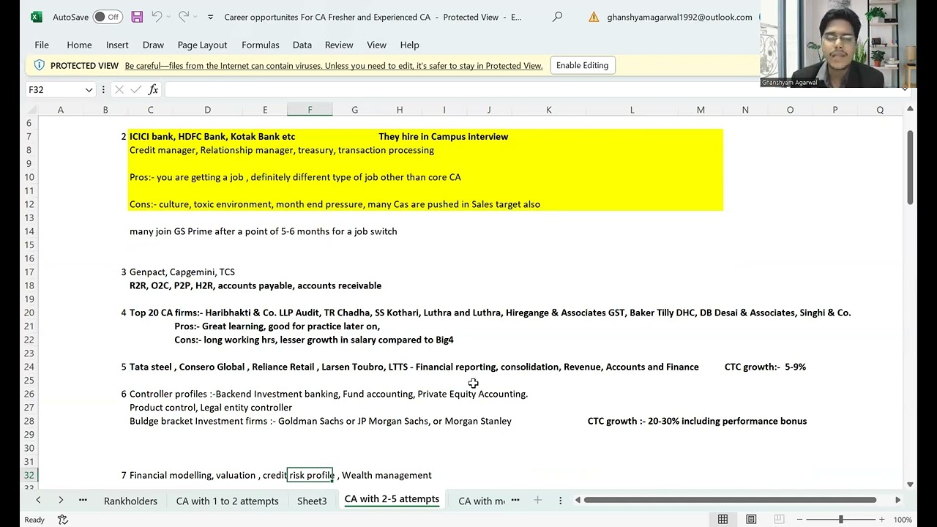Open the Draw ribbon tab

click(153, 45)
